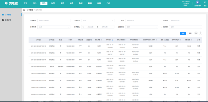The width and height of the screenshot is (208, 102).
Task: Sort by 结算金额 column arrows
Action: [192, 40]
